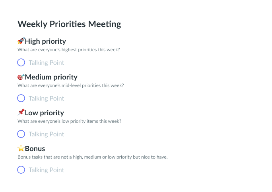Click the Bonus section Talking Point field
The height and width of the screenshot is (192, 272).
46,170
